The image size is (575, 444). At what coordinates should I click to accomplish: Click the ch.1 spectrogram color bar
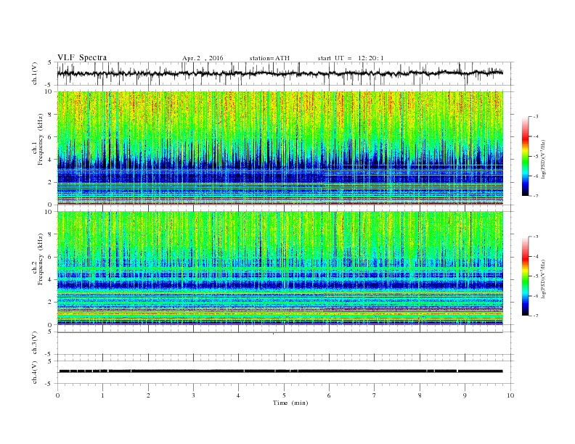526,156
